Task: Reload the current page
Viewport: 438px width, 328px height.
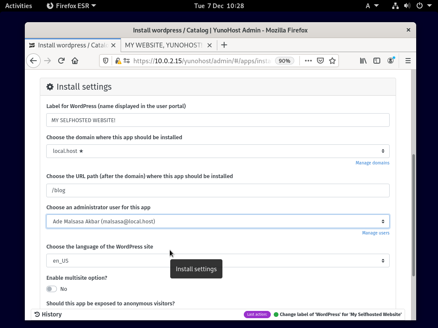Action: click(61, 61)
